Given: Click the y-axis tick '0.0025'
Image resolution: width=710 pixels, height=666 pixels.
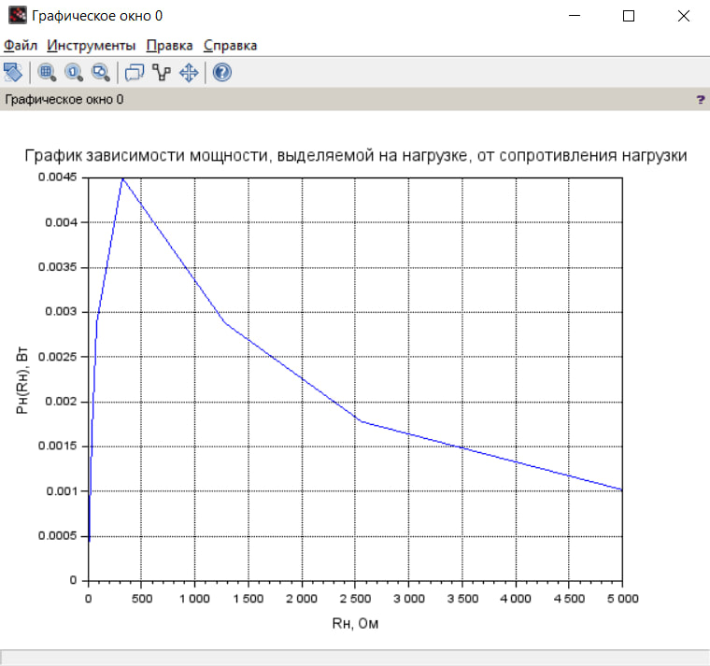Looking at the screenshot, I should click(58, 357).
